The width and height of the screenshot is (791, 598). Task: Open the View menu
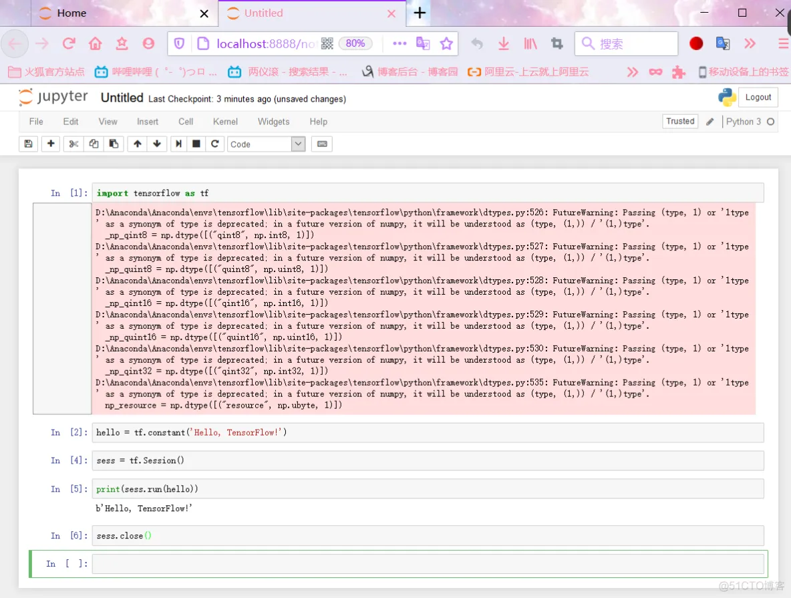click(x=108, y=122)
